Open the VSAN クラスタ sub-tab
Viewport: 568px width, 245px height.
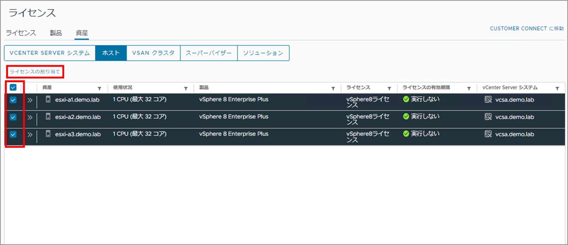153,53
